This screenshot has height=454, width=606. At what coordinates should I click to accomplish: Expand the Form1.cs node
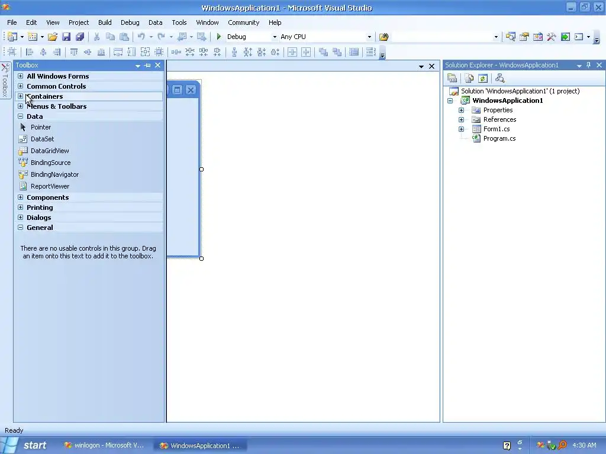click(x=461, y=129)
